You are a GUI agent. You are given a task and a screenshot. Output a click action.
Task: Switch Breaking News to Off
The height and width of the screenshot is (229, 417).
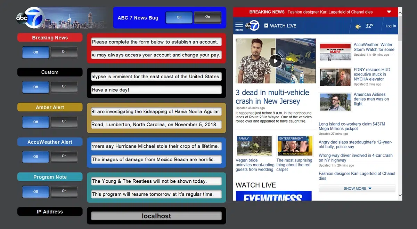pos(35,52)
